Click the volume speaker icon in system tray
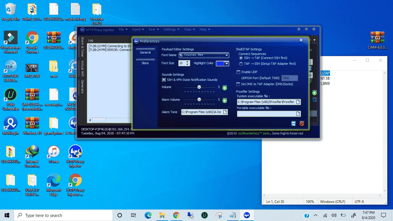Image resolution: width=393 pixels, height=221 pixels. (x=334, y=215)
